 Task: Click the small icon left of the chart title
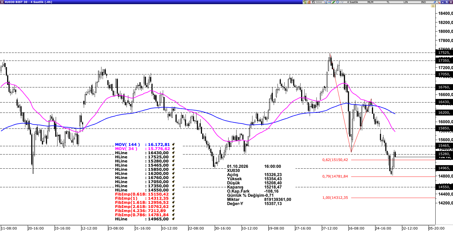tap(2, 2)
